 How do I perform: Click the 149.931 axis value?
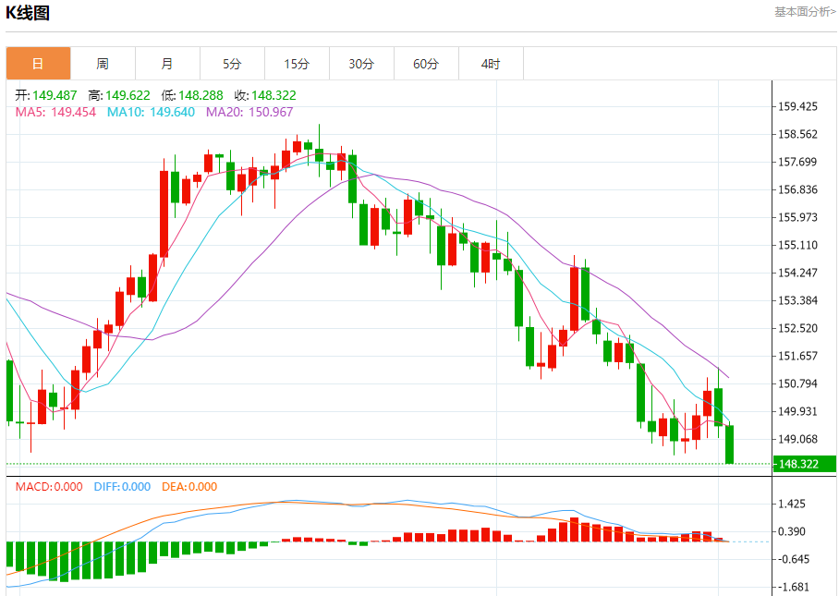click(x=797, y=411)
